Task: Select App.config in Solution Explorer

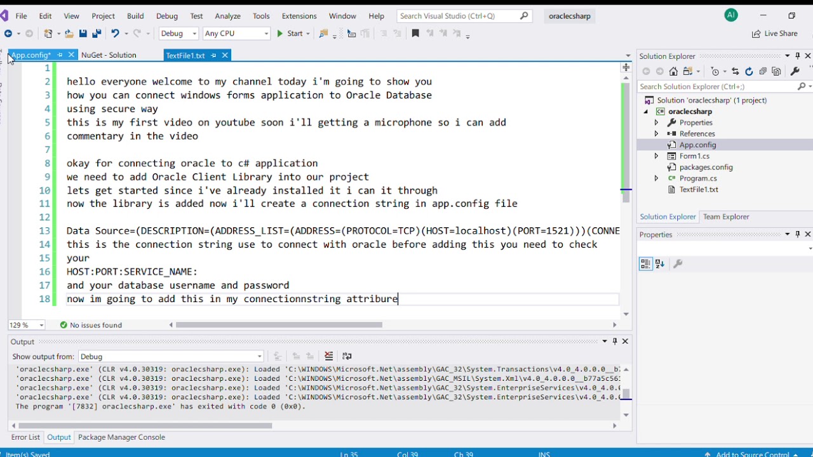Action: (697, 145)
